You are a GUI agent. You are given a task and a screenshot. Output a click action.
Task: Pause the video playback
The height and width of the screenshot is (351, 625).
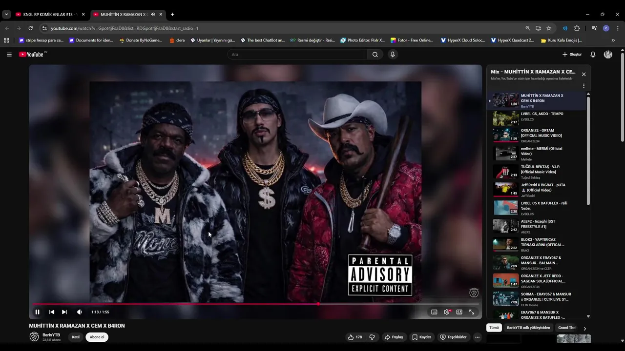point(37,312)
